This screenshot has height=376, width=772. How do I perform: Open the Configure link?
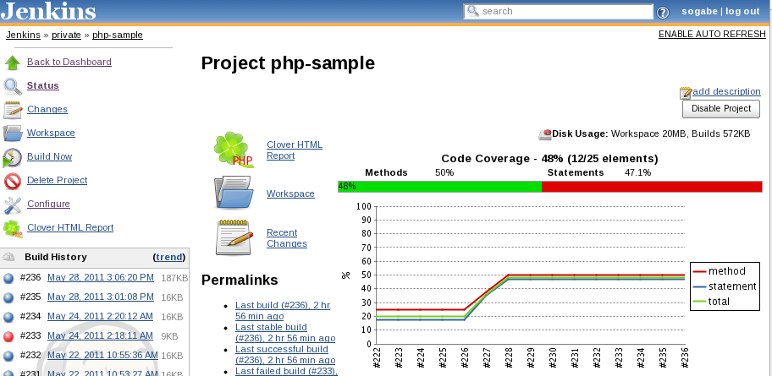[x=48, y=204]
